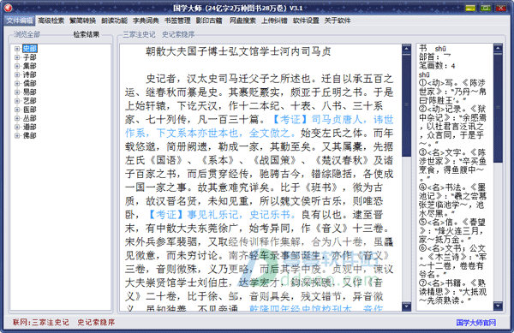Expand the 佛部 tree node

point(17,135)
